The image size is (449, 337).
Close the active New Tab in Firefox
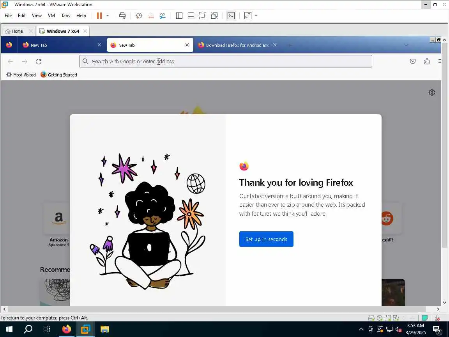click(187, 45)
